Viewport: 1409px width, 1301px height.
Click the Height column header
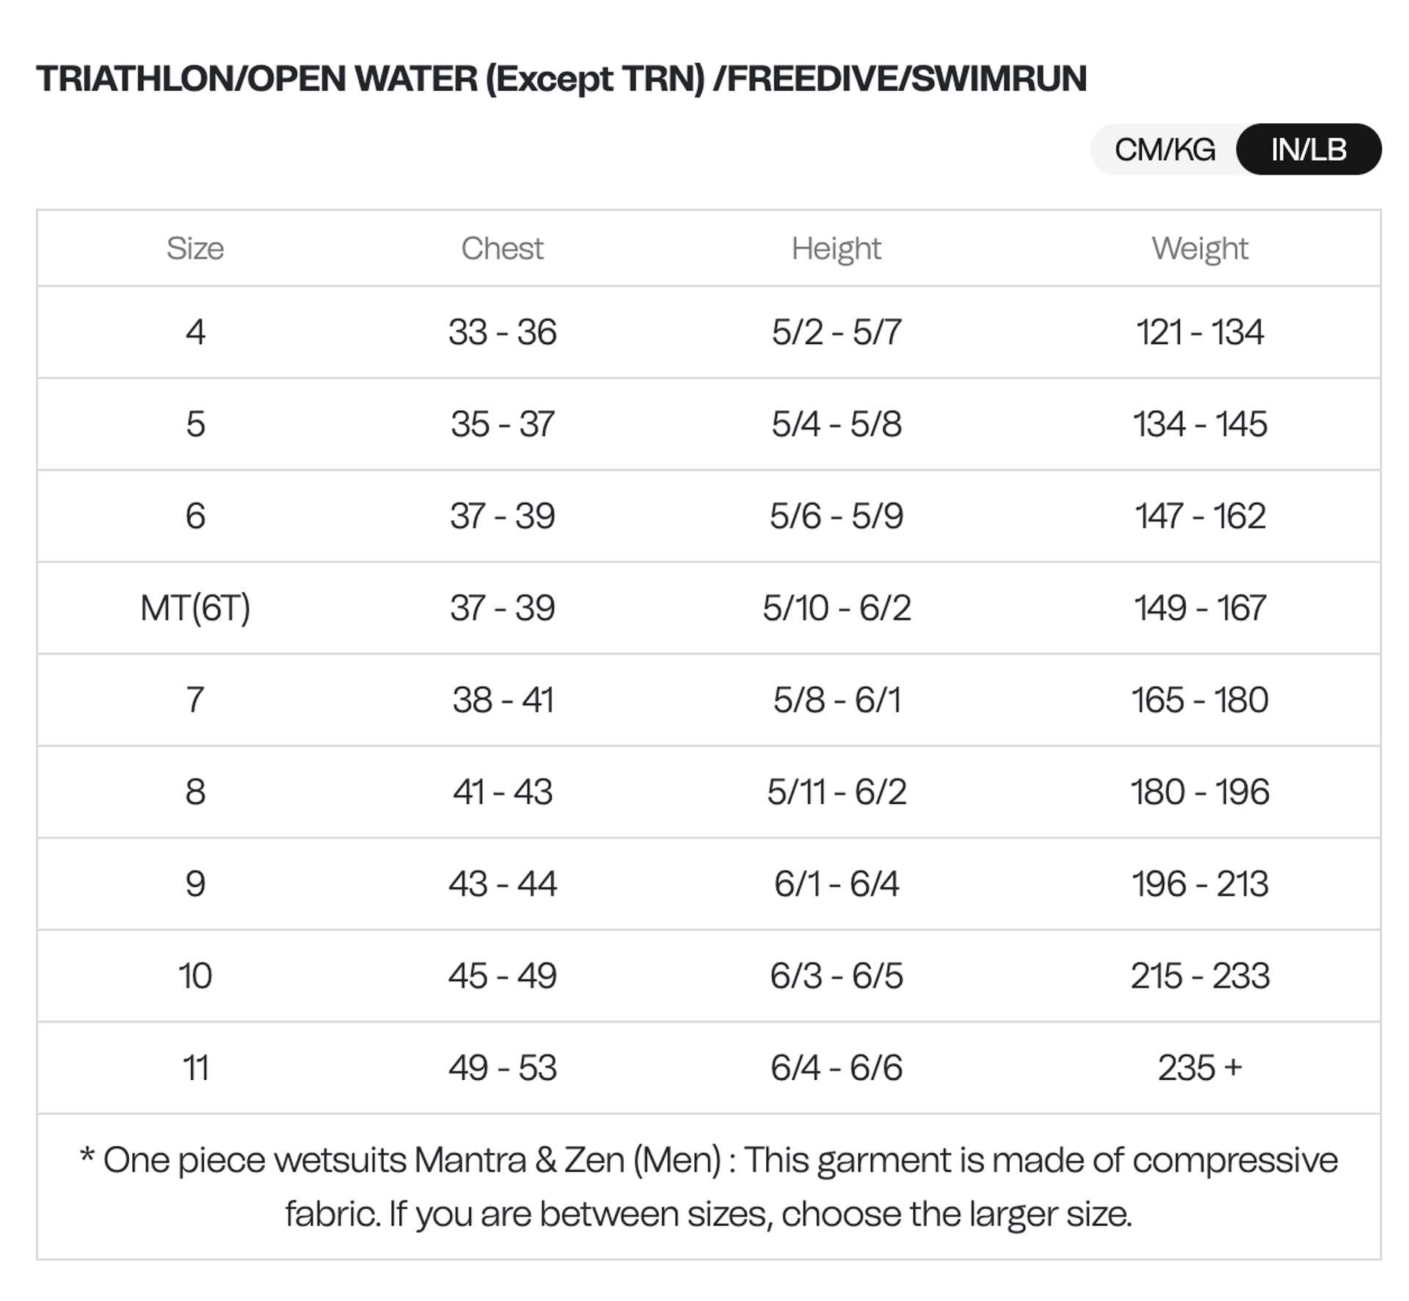tap(836, 249)
